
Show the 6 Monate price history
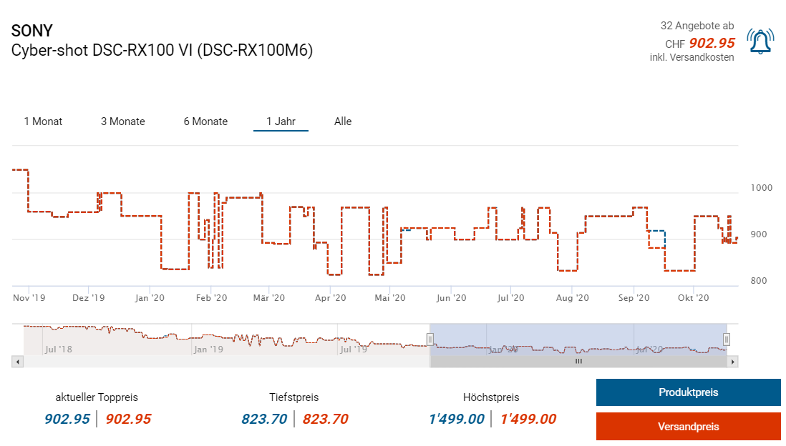[x=205, y=122]
